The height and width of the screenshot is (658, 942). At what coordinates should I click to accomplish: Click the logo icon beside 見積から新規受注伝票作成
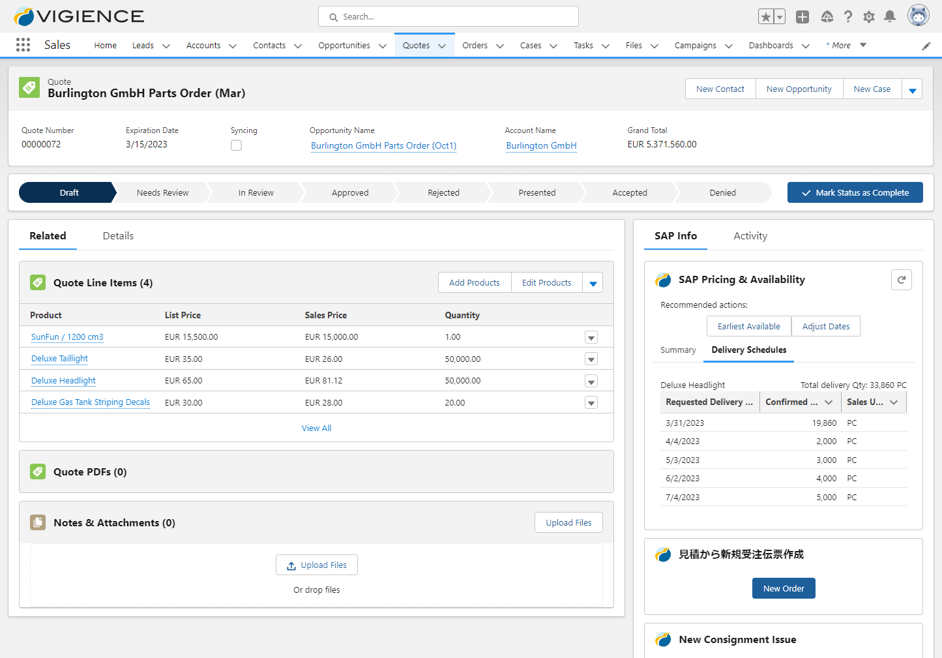coord(663,554)
